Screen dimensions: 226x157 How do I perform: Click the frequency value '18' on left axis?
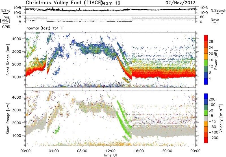[x=19, y=17]
